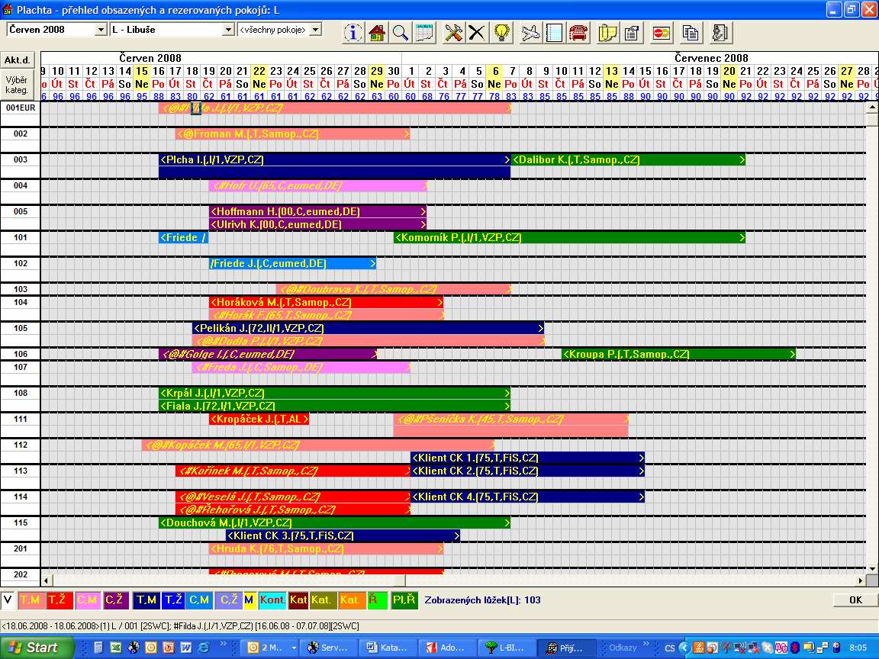Click the exit door icon in toolbar
This screenshot has height=659, width=879.
tap(720, 33)
